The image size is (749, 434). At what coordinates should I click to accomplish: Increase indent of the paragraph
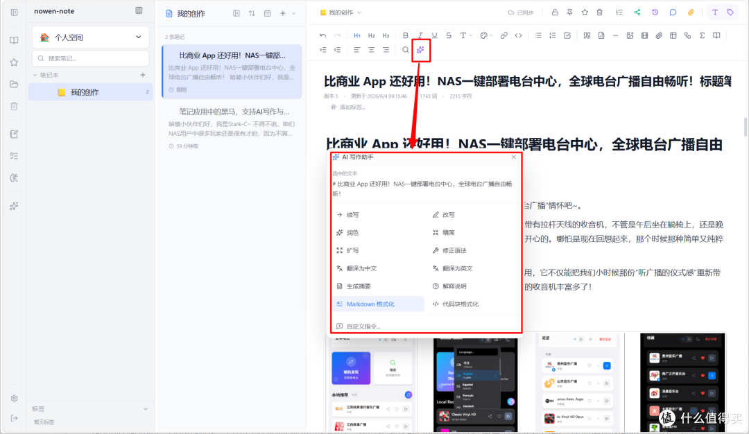click(x=323, y=50)
